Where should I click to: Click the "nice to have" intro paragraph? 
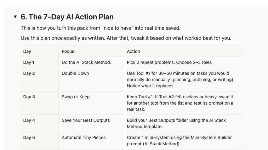pos(100,28)
